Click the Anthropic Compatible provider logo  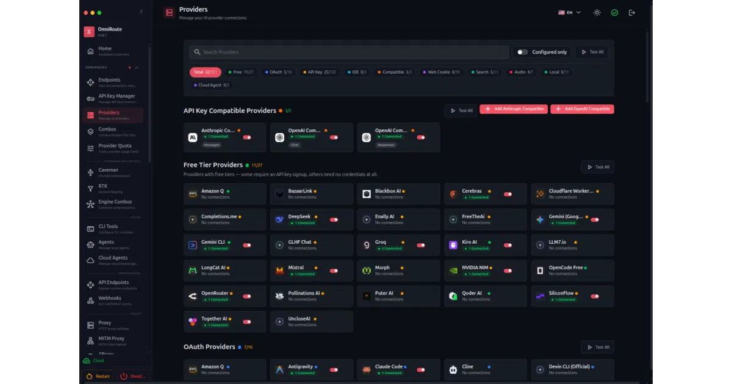193,138
